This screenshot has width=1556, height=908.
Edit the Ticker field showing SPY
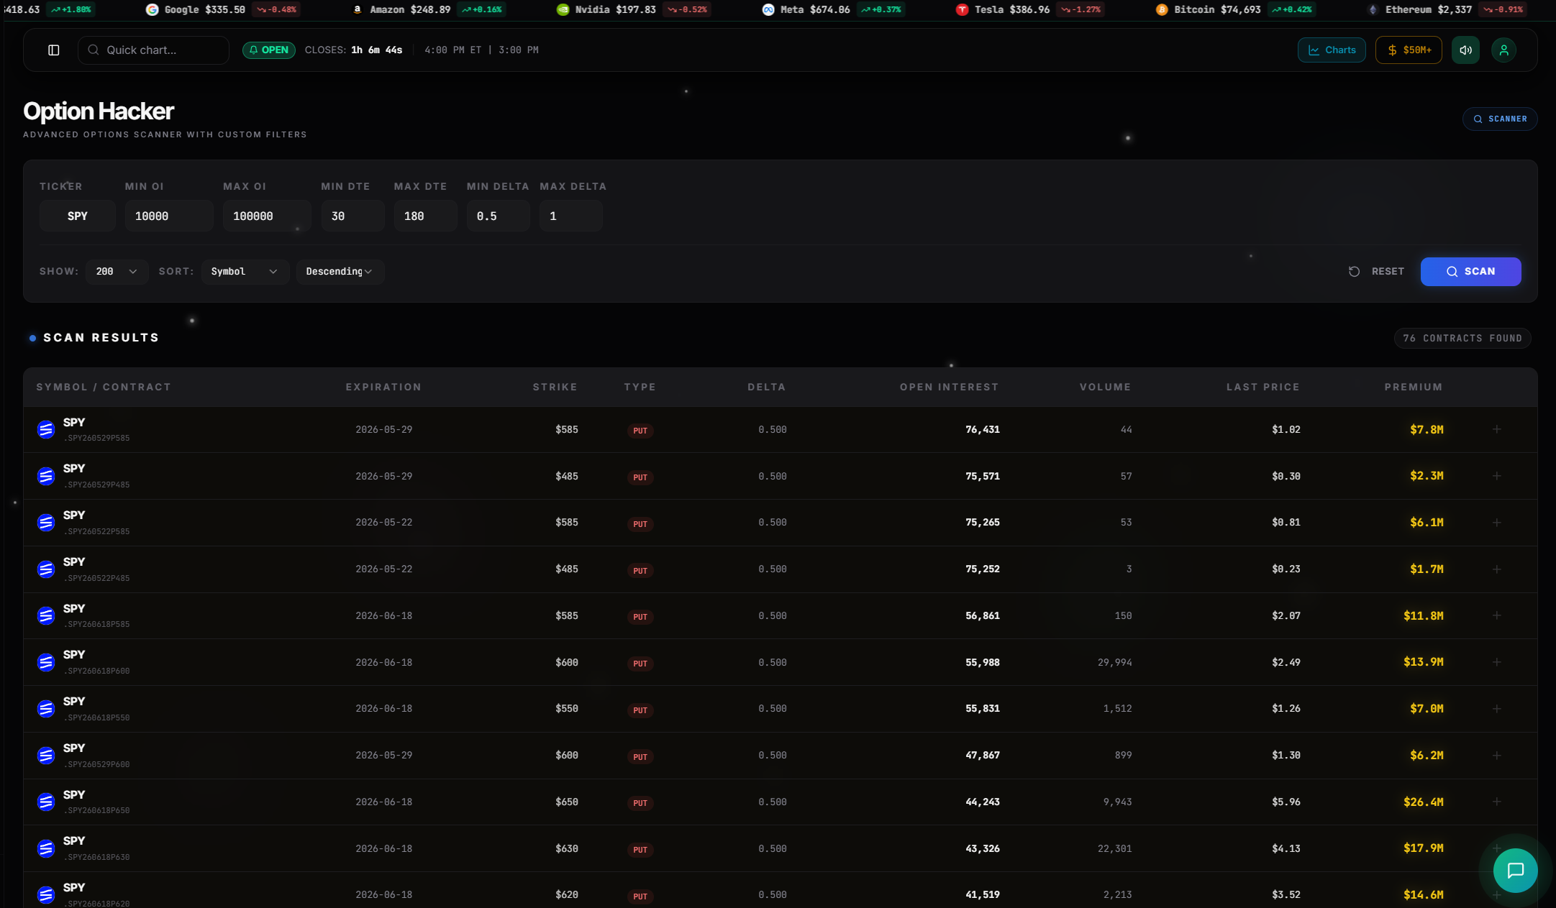tap(78, 216)
